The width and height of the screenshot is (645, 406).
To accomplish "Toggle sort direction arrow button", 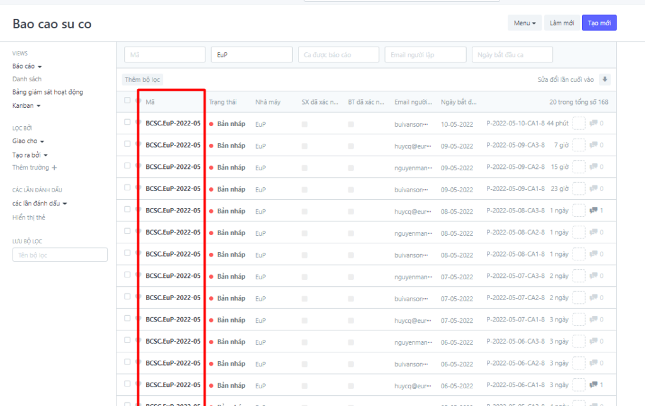I will pos(605,79).
